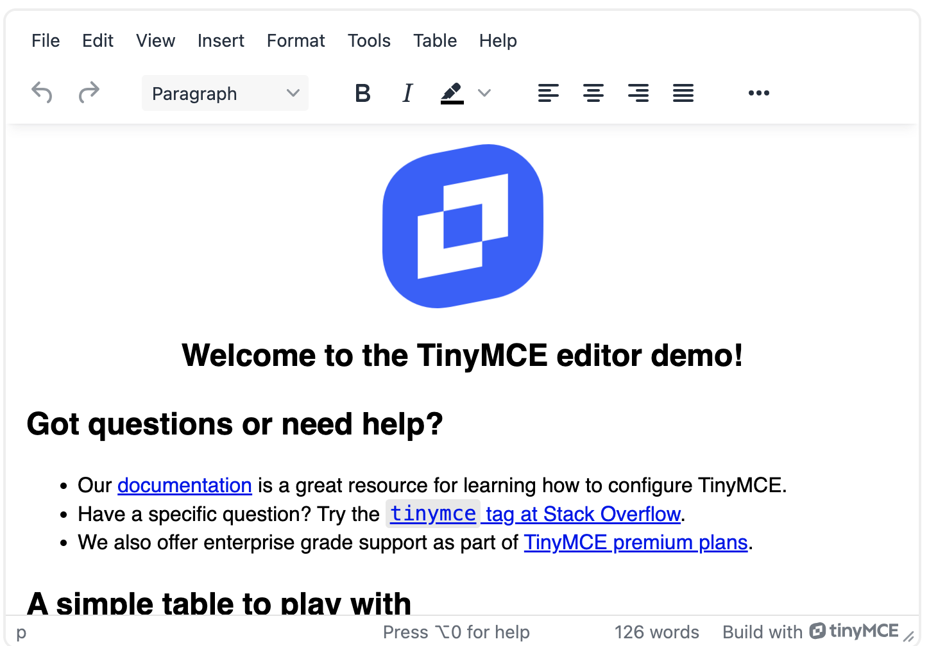Image resolution: width=929 pixels, height=646 pixels.
Task: Align text to the right
Action: point(638,93)
